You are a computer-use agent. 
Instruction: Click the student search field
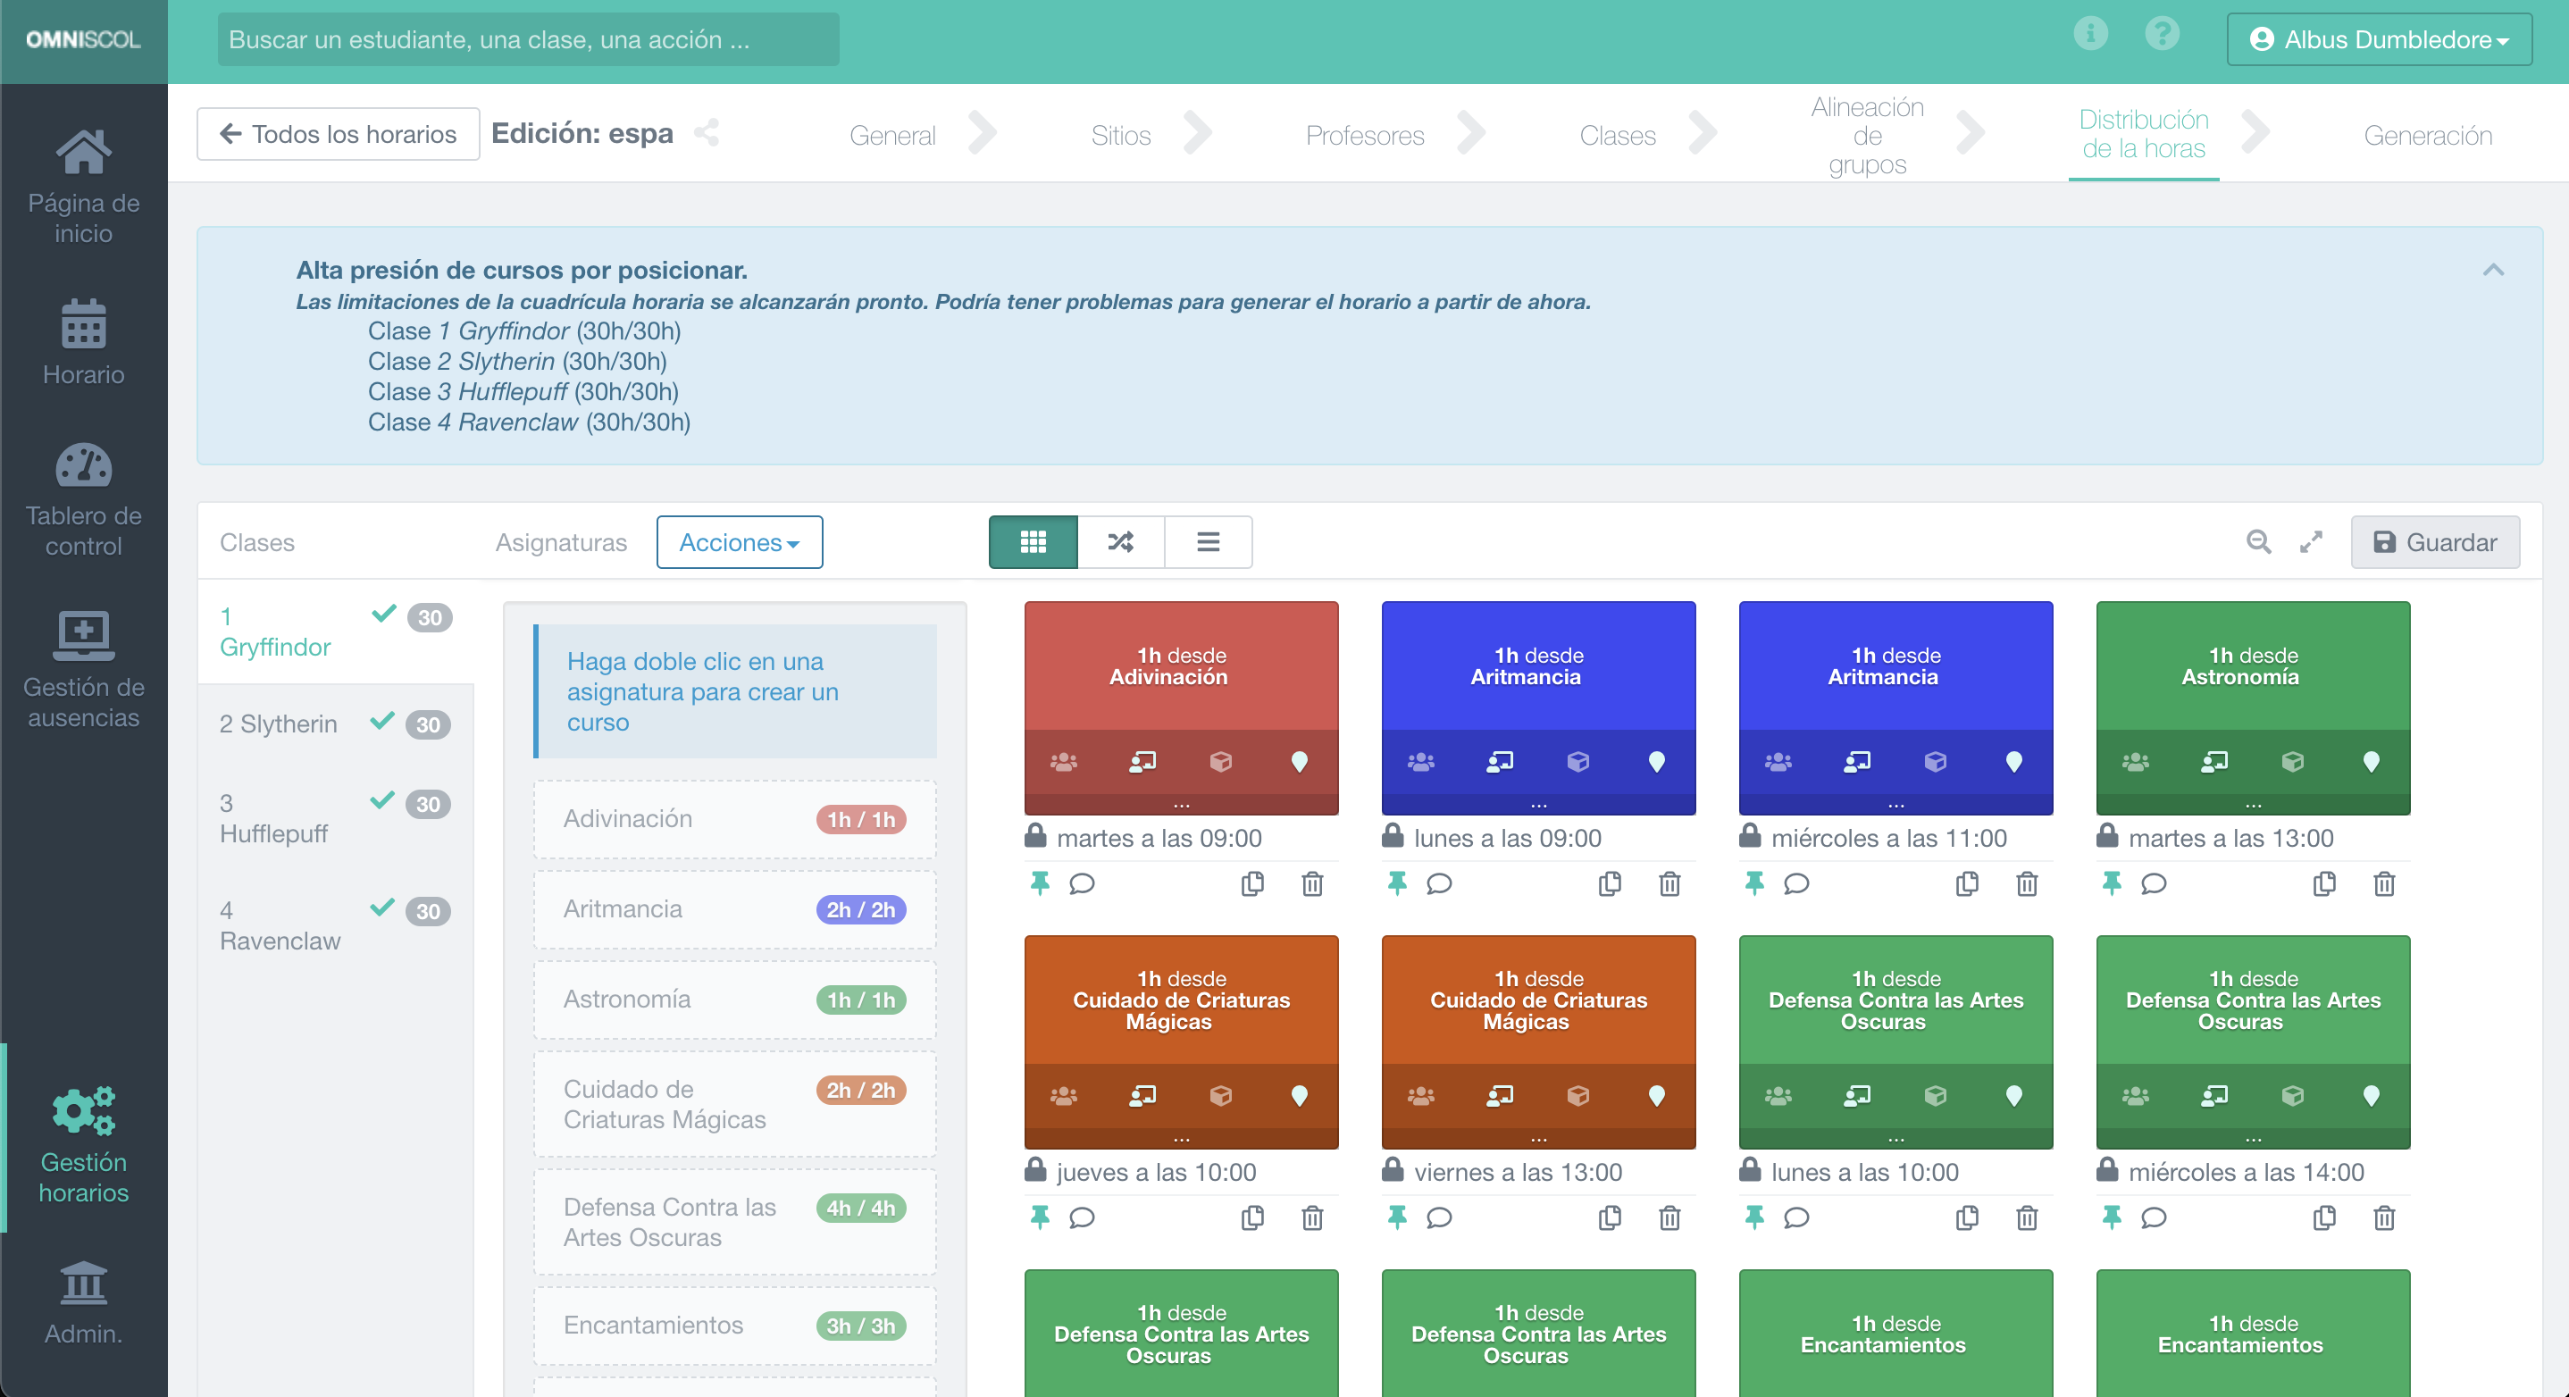tap(528, 40)
